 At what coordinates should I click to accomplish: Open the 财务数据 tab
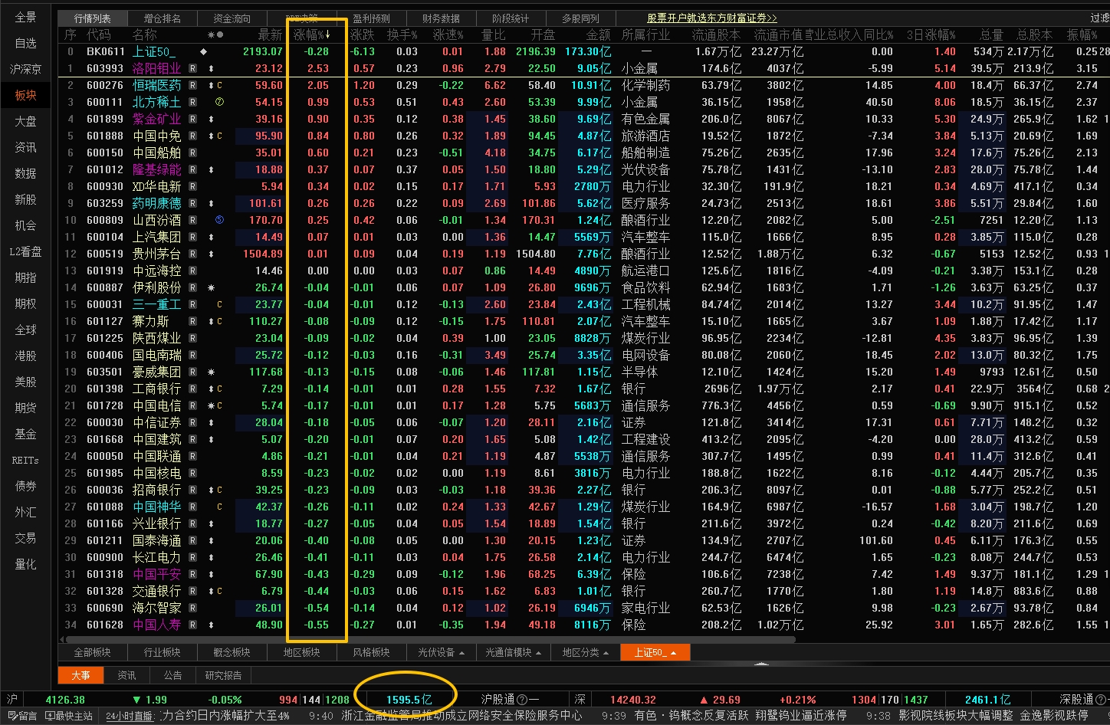[x=441, y=18]
